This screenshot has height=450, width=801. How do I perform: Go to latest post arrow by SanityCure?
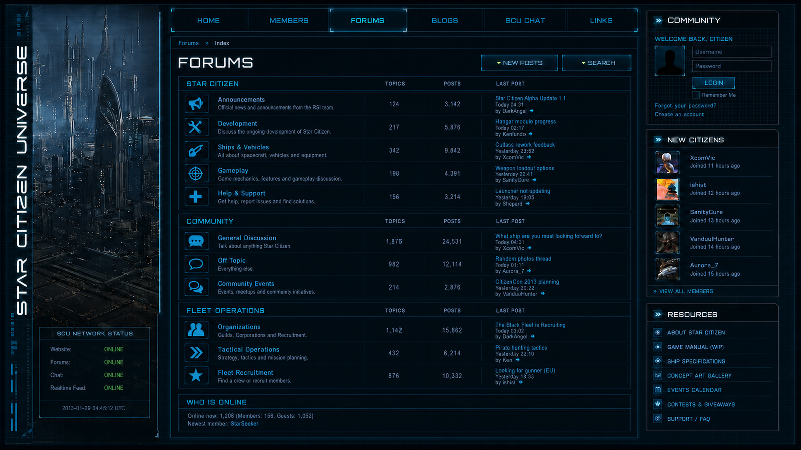[534, 180]
